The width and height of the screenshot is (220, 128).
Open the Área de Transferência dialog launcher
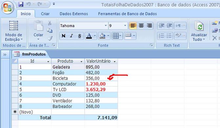coord(54,45)
